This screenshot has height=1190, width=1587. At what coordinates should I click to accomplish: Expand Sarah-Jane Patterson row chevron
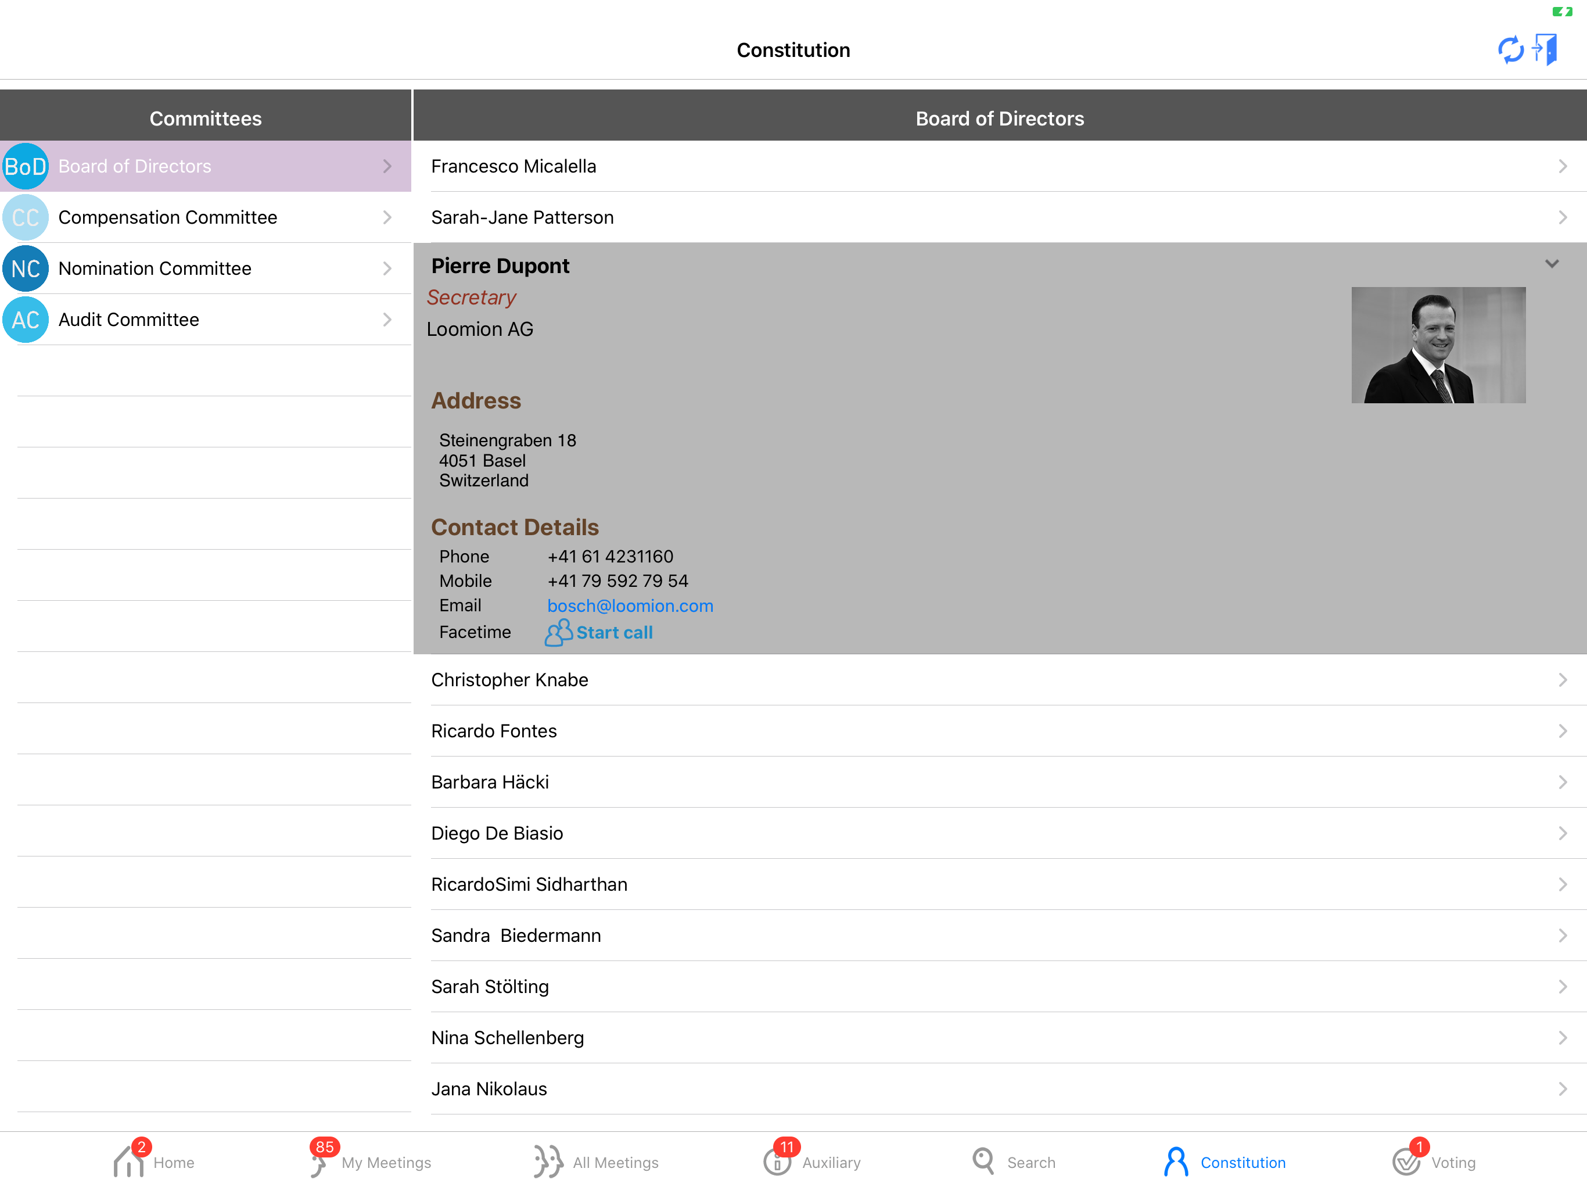pos(1563,217)
